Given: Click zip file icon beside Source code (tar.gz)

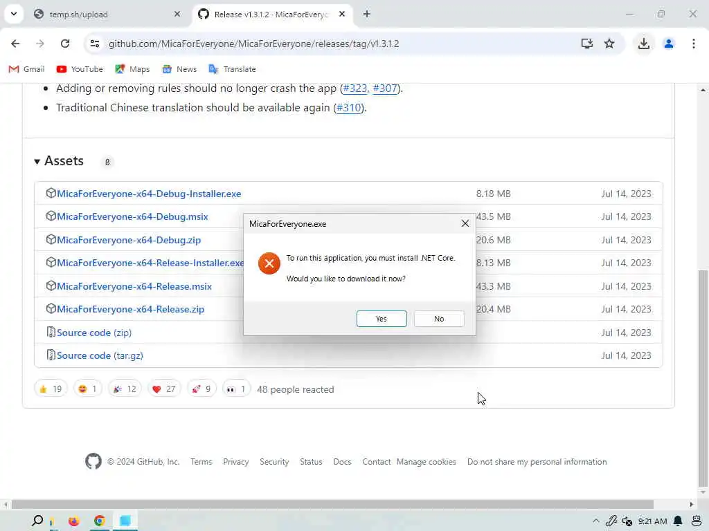Looking at the screenshot, I should (x=51, y=355).
